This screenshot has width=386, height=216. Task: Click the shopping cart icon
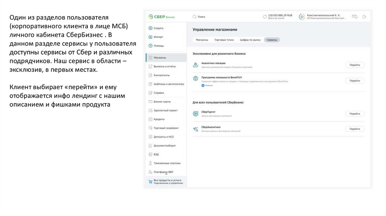(x=150, y=182)
